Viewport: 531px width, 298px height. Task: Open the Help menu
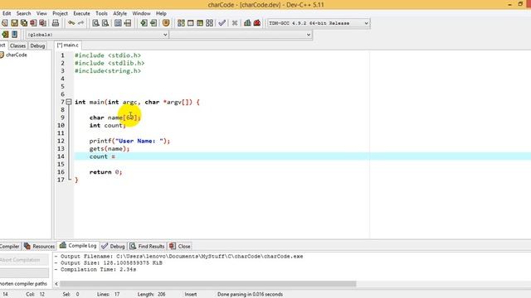161,13
